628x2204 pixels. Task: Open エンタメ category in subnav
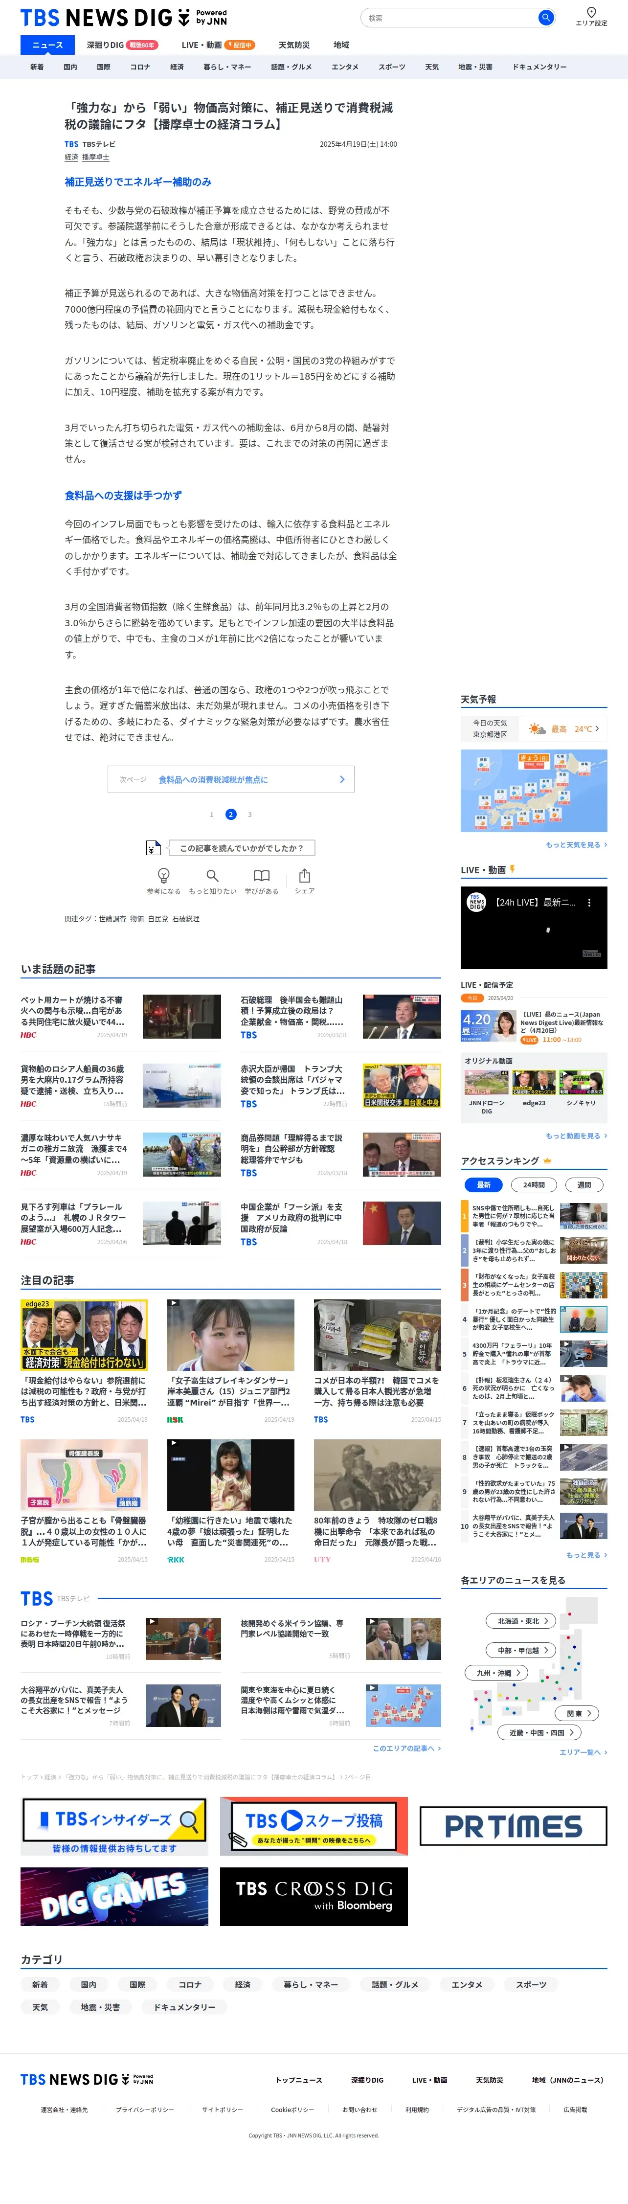click(x=345, y=67)
